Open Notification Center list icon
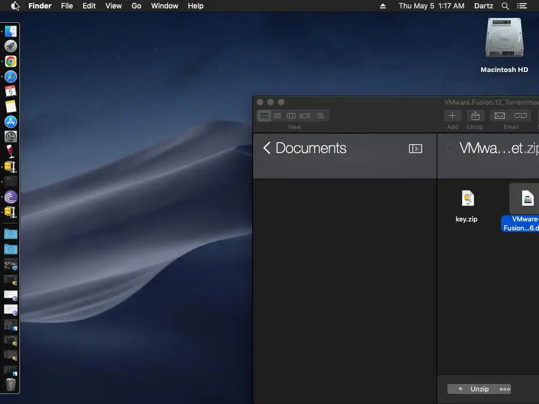This screenshot has height=404, width=539. click(522, 6)
